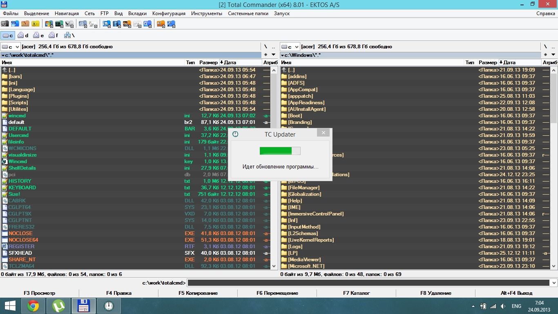Open the Файлы menu

11,13
